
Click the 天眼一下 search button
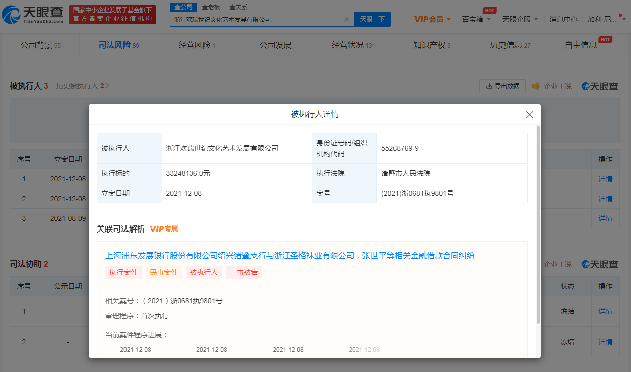pos(372,19)
